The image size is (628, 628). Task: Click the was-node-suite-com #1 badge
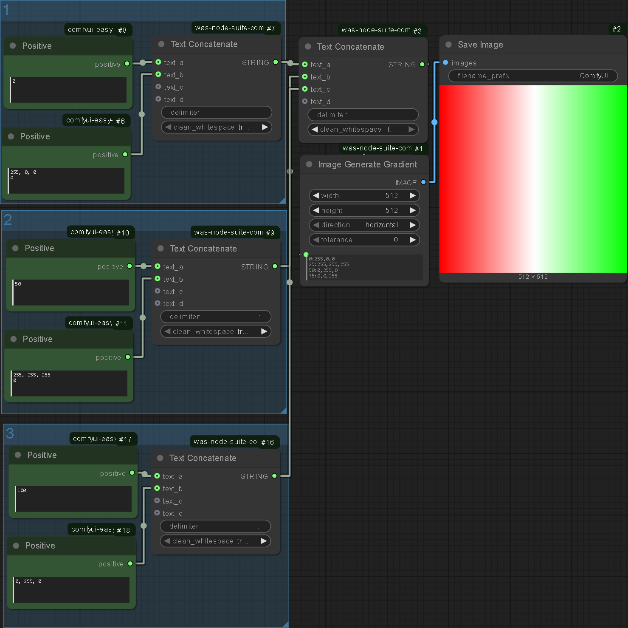point(383,148)
